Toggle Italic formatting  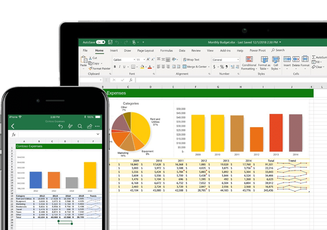(119, 67)
